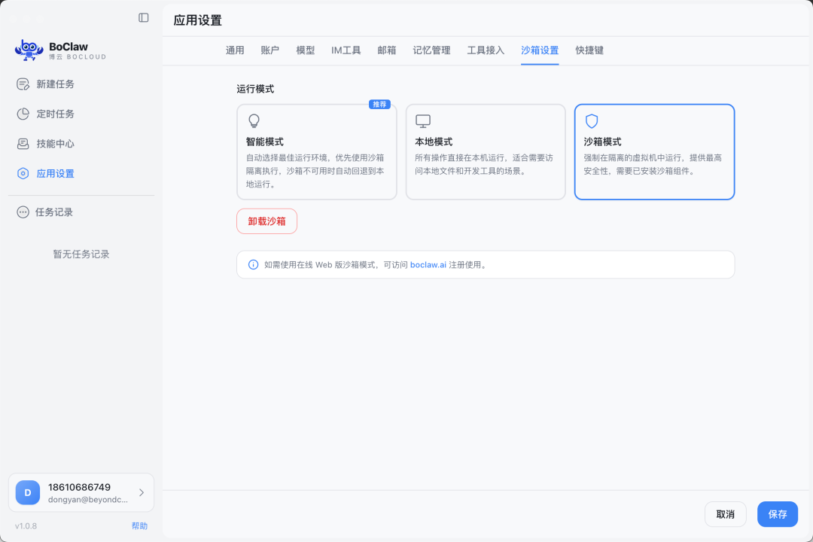
Task: Switch to 本地模式 running mode
Action: click(x=486, y=151)
